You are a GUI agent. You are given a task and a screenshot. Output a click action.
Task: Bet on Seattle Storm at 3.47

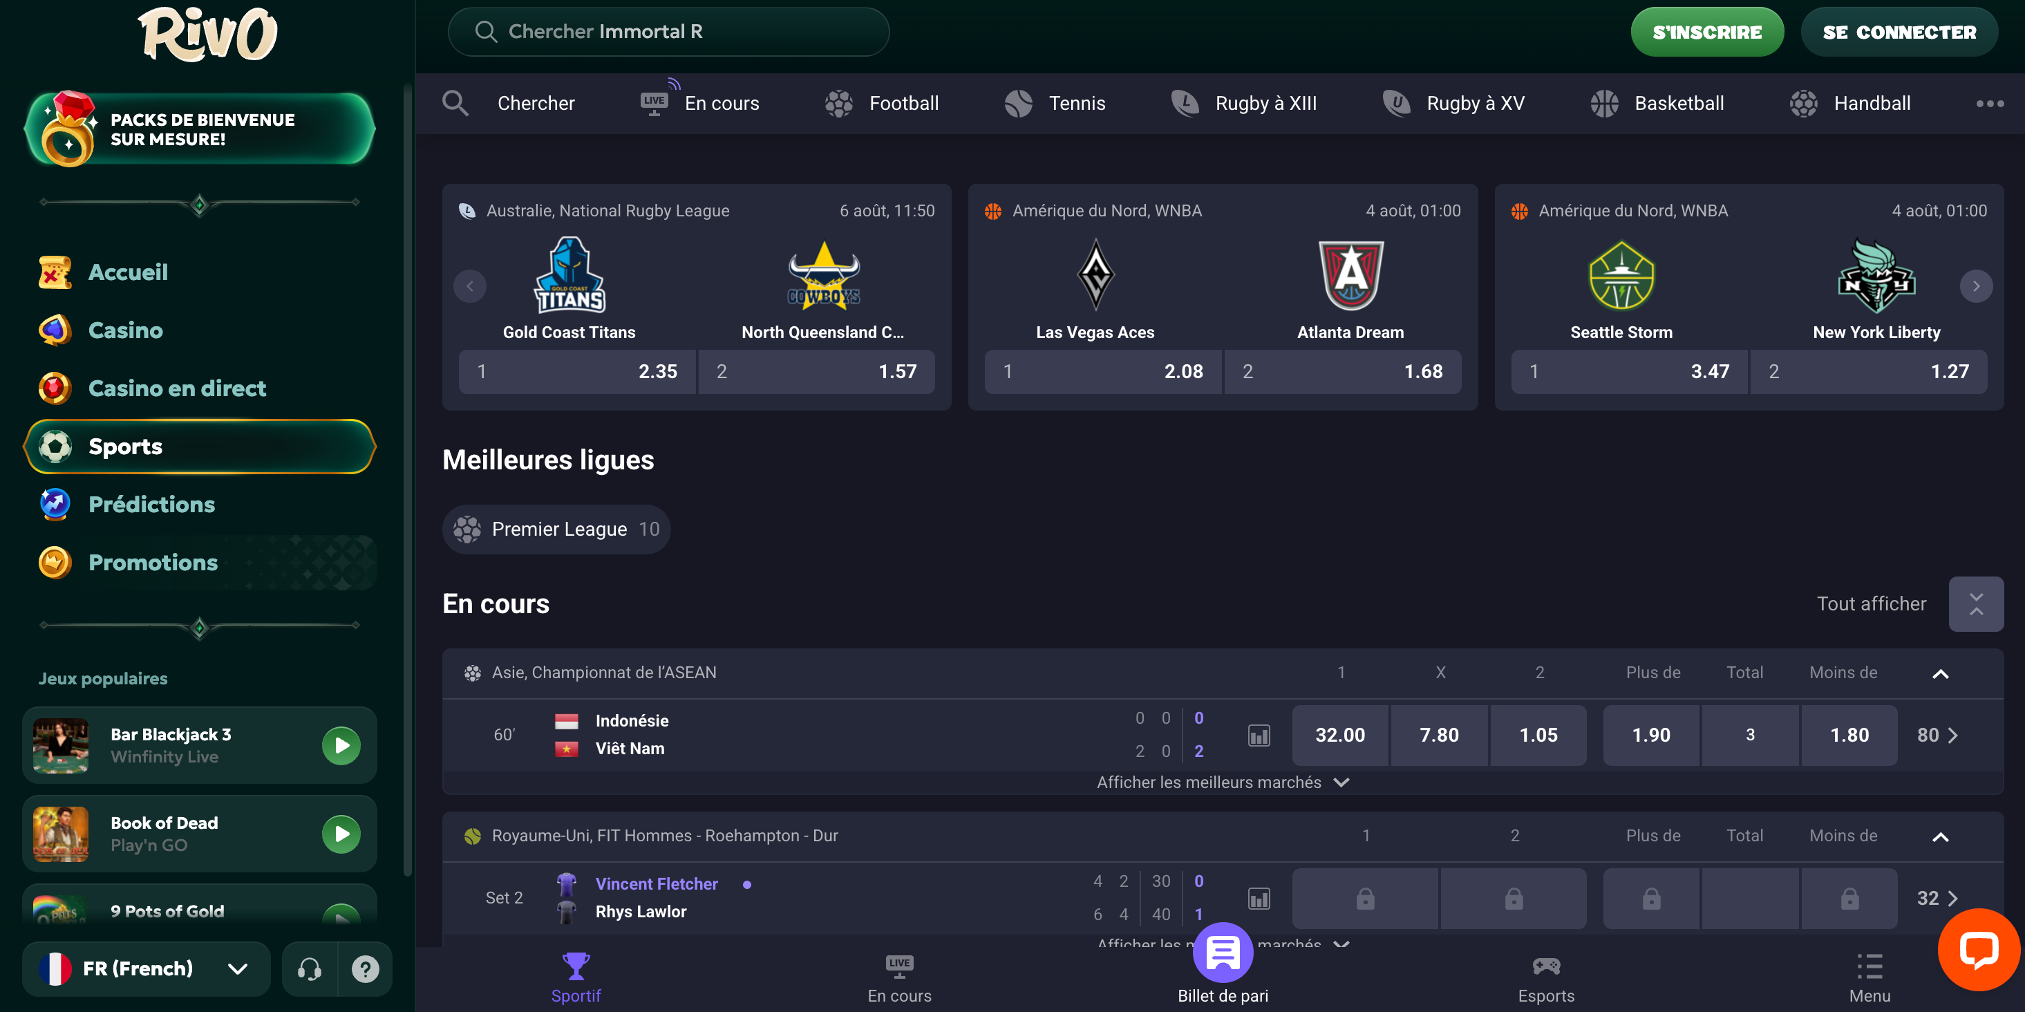coord(1630,372)
